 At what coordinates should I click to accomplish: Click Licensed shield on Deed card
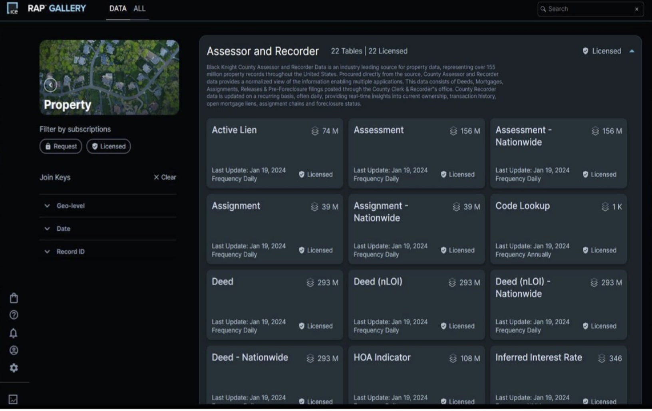click(x=302, y=326)
